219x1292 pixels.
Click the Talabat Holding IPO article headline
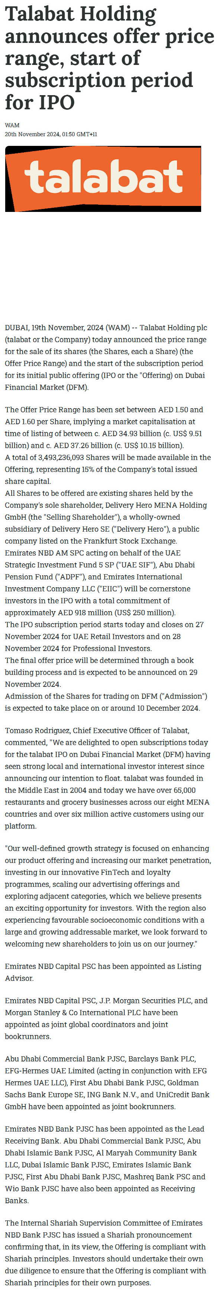pyautogui.click(x=109, y=58)
